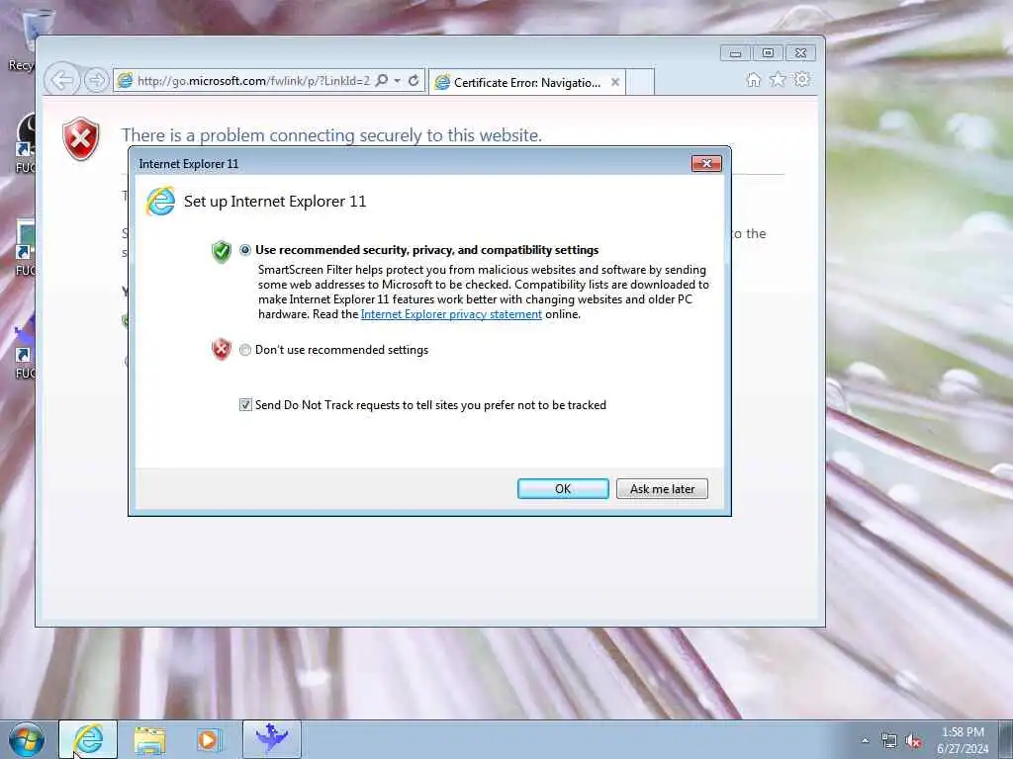Click the browser Back arrow button
The width and height of the screenshot is (1013, 759).
tap(62, 81)
